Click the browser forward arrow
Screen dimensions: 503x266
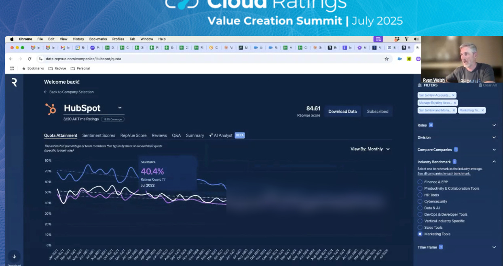point(20,59)
